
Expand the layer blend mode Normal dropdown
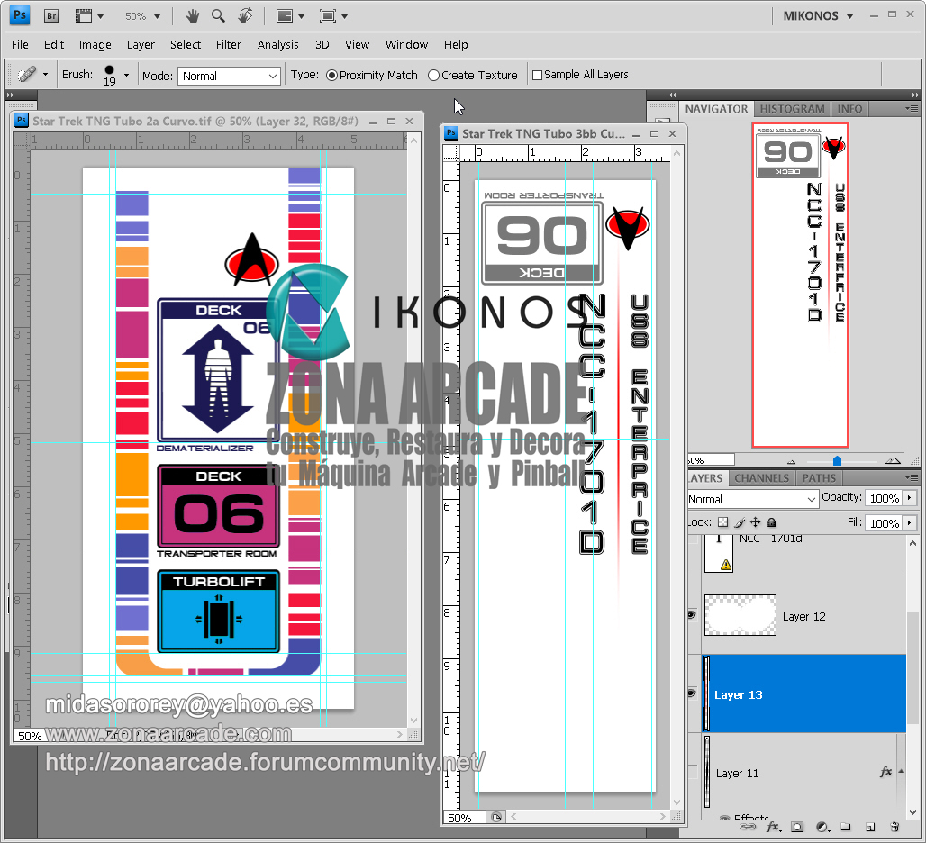point(751,499)
